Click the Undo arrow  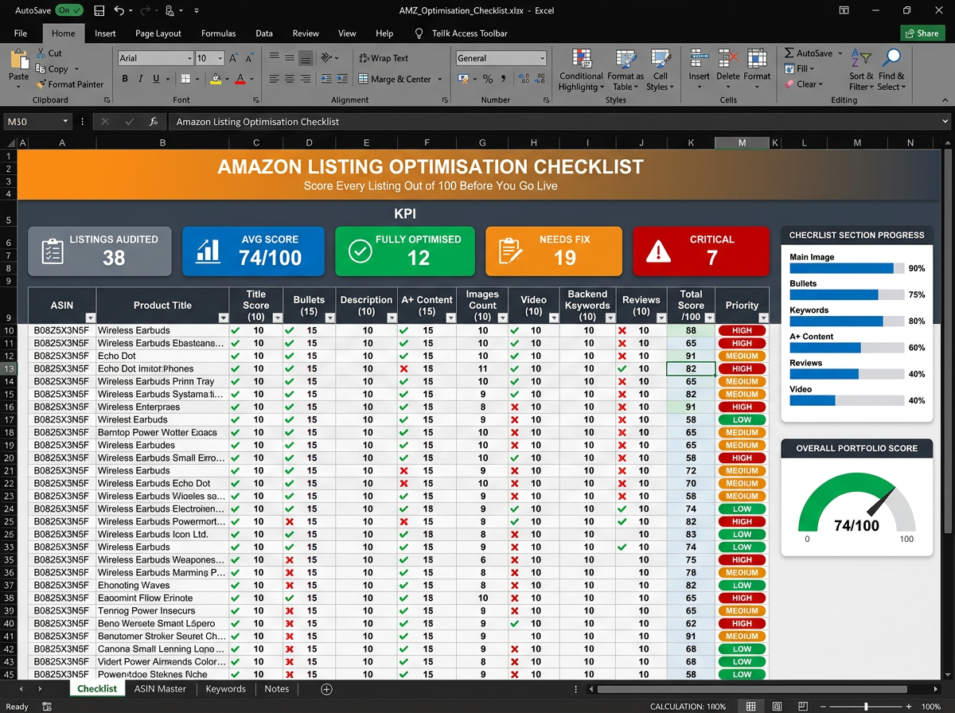pyautogui.click(x=119, y=11)
